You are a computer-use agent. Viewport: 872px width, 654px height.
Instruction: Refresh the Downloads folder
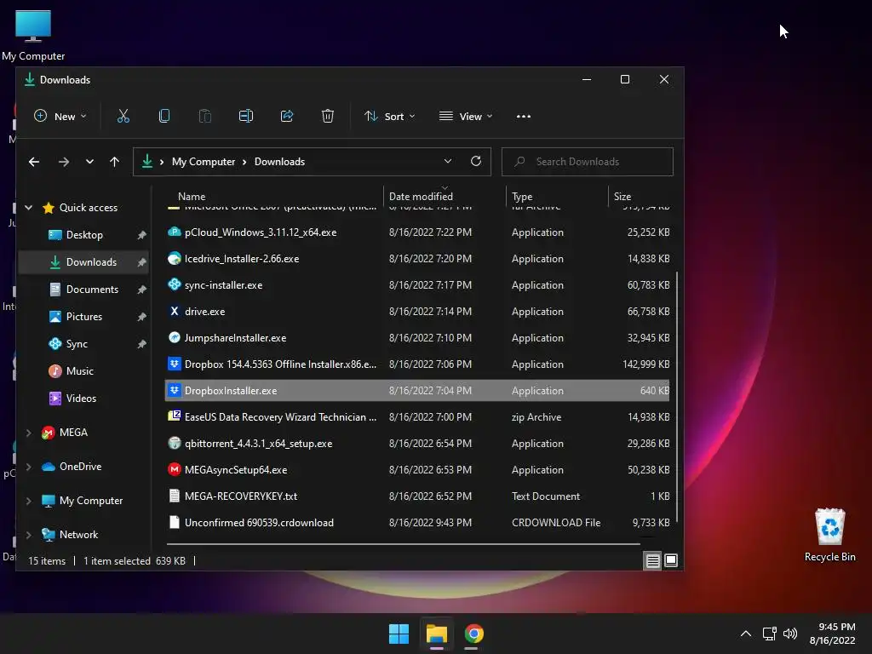[x=476, y=161]
